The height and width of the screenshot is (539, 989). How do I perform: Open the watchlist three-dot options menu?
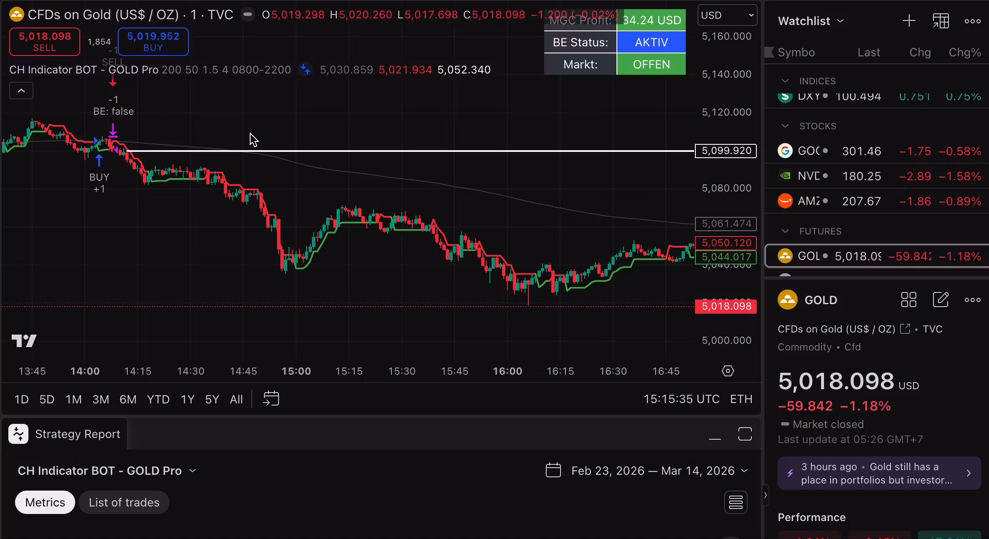click(972, 20)
